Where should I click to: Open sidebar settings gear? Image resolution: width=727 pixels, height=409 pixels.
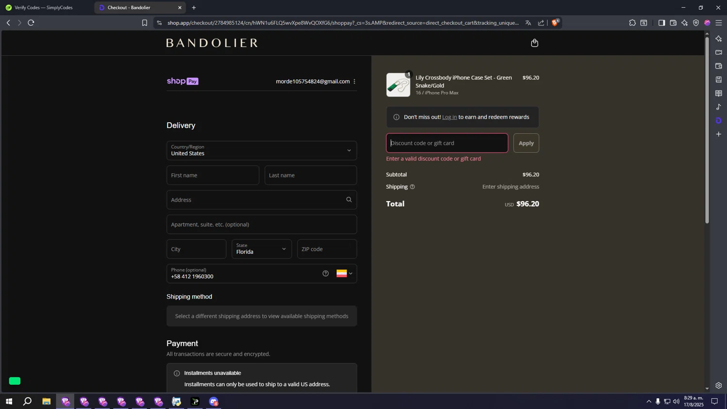coord(719,386)
